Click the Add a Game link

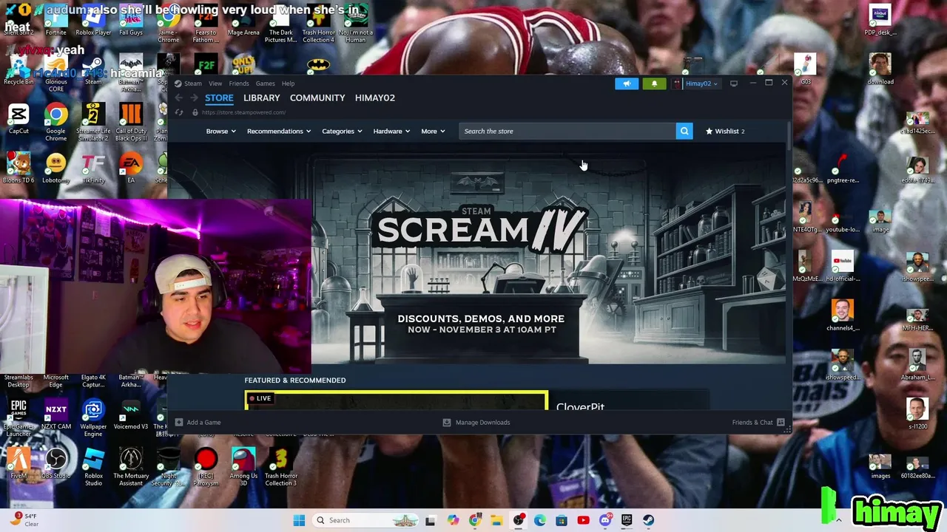[x=203, y=422]
